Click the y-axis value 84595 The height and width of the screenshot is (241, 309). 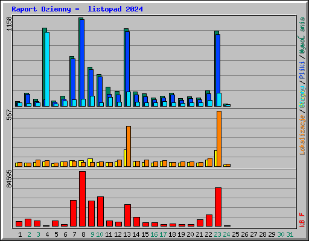click(x=9, y=179)
